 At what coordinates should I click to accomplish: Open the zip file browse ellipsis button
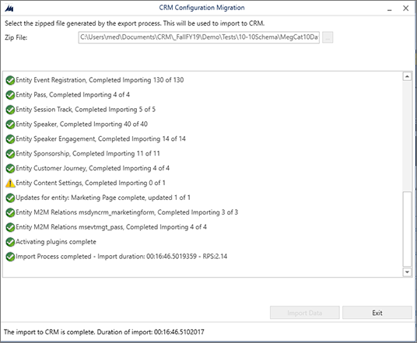(328, 37)
